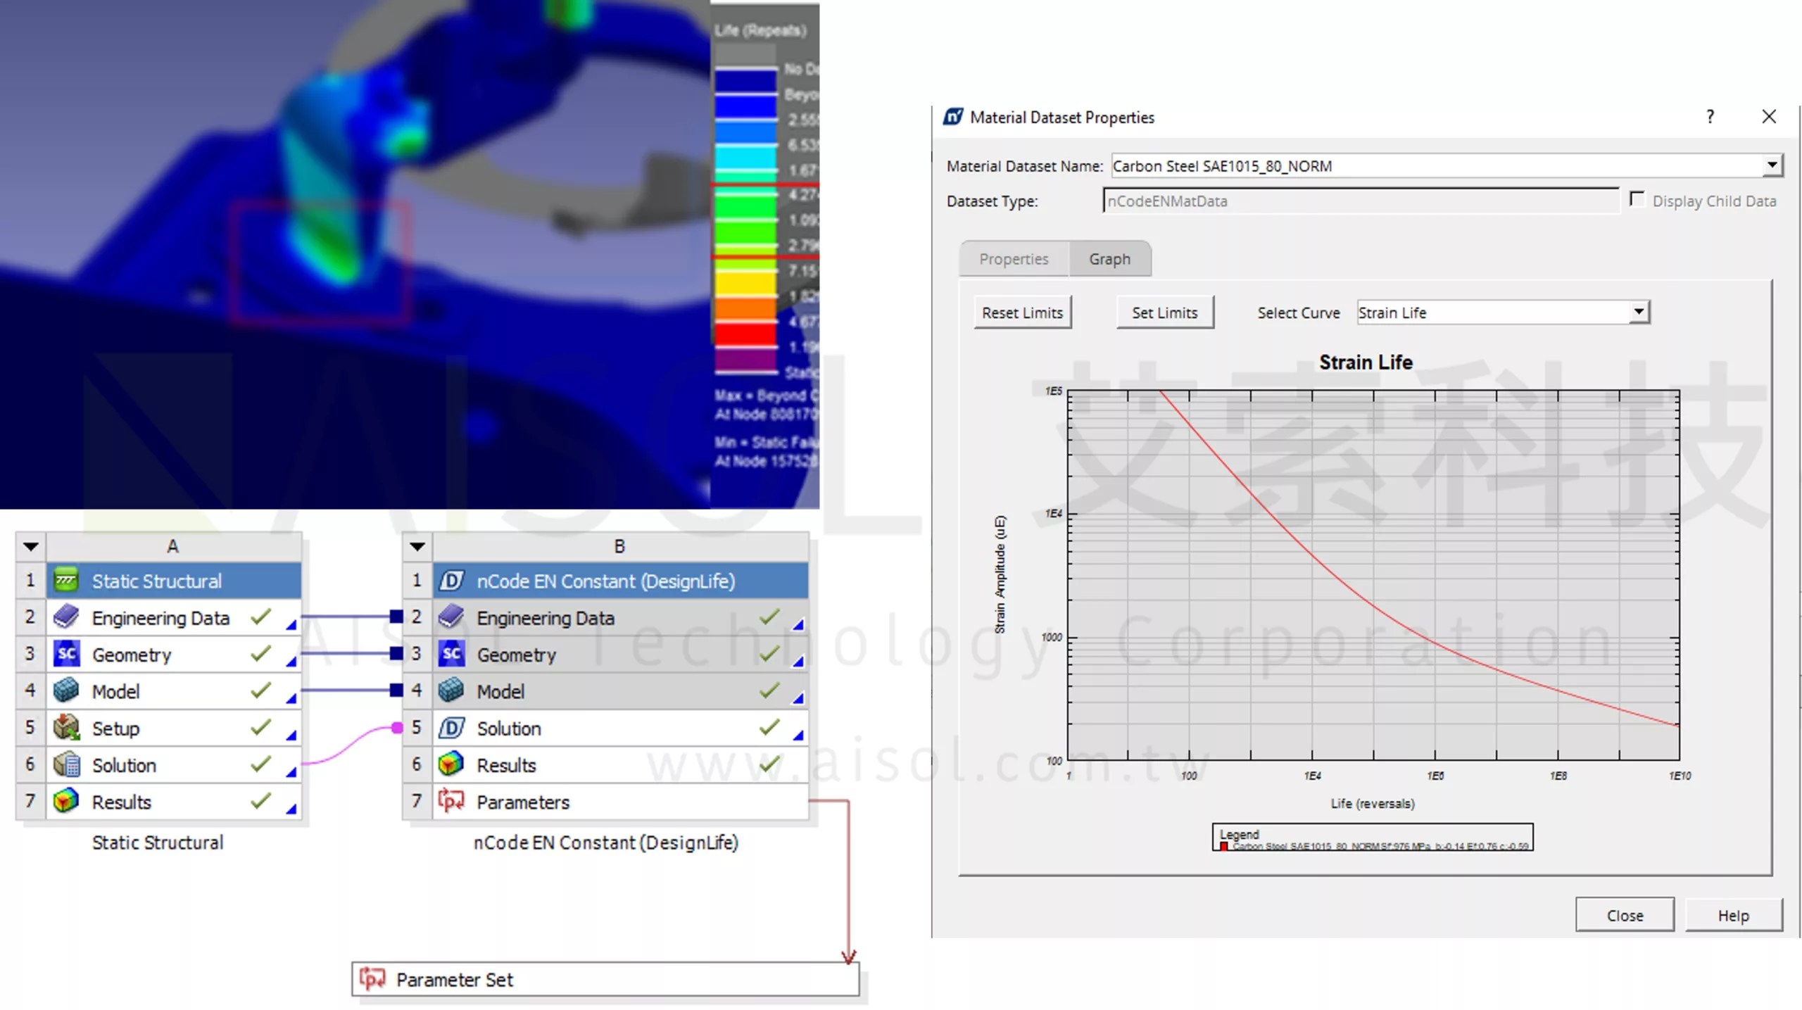Image resolution: width=1802 pixels, height=1010 pixels.
Task: Open the Material Dataset Name dropdown
Action: click(1772, 165)
